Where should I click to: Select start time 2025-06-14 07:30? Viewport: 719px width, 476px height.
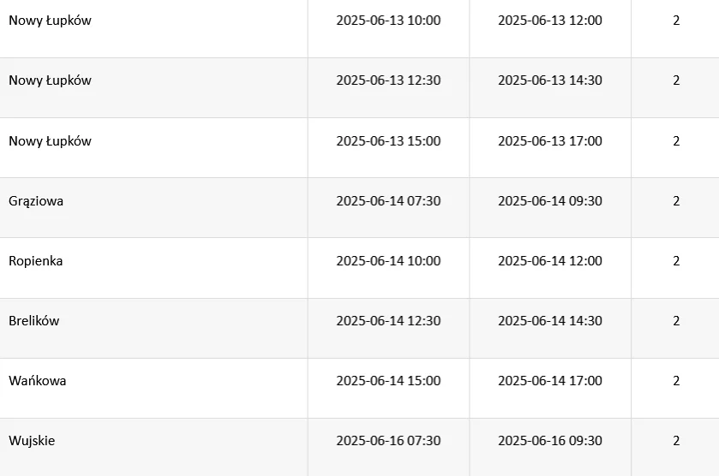(x=388, y=201)
